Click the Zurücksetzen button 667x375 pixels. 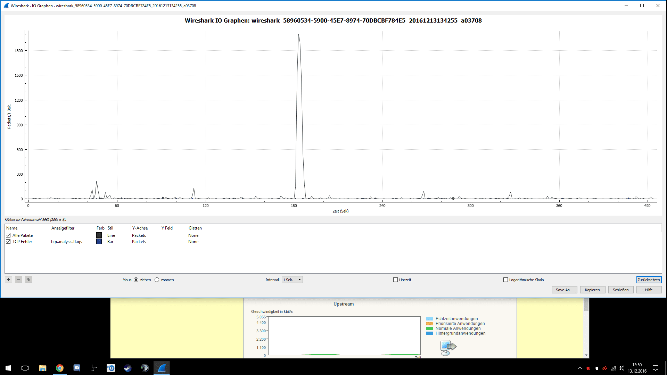click(x=649, y=280)
